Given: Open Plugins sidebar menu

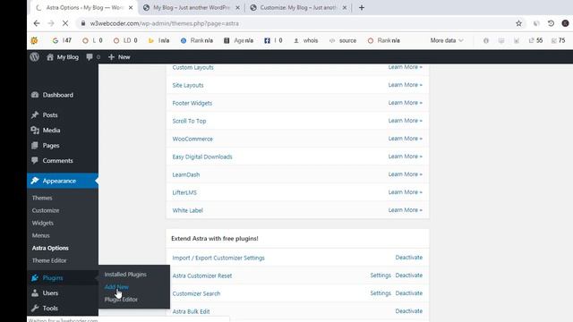Looking at the screenshot, I should tap(63, 278).
